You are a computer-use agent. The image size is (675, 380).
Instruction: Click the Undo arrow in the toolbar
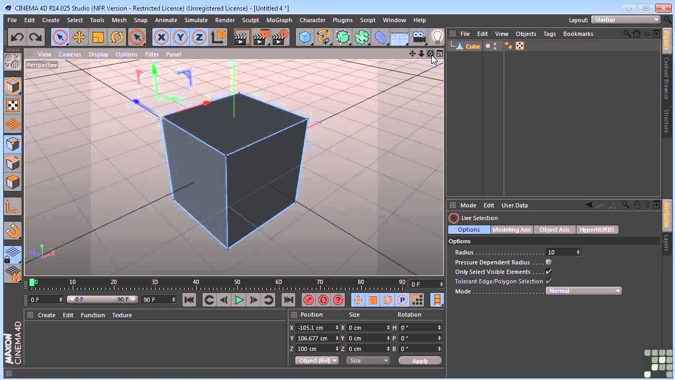17,37
